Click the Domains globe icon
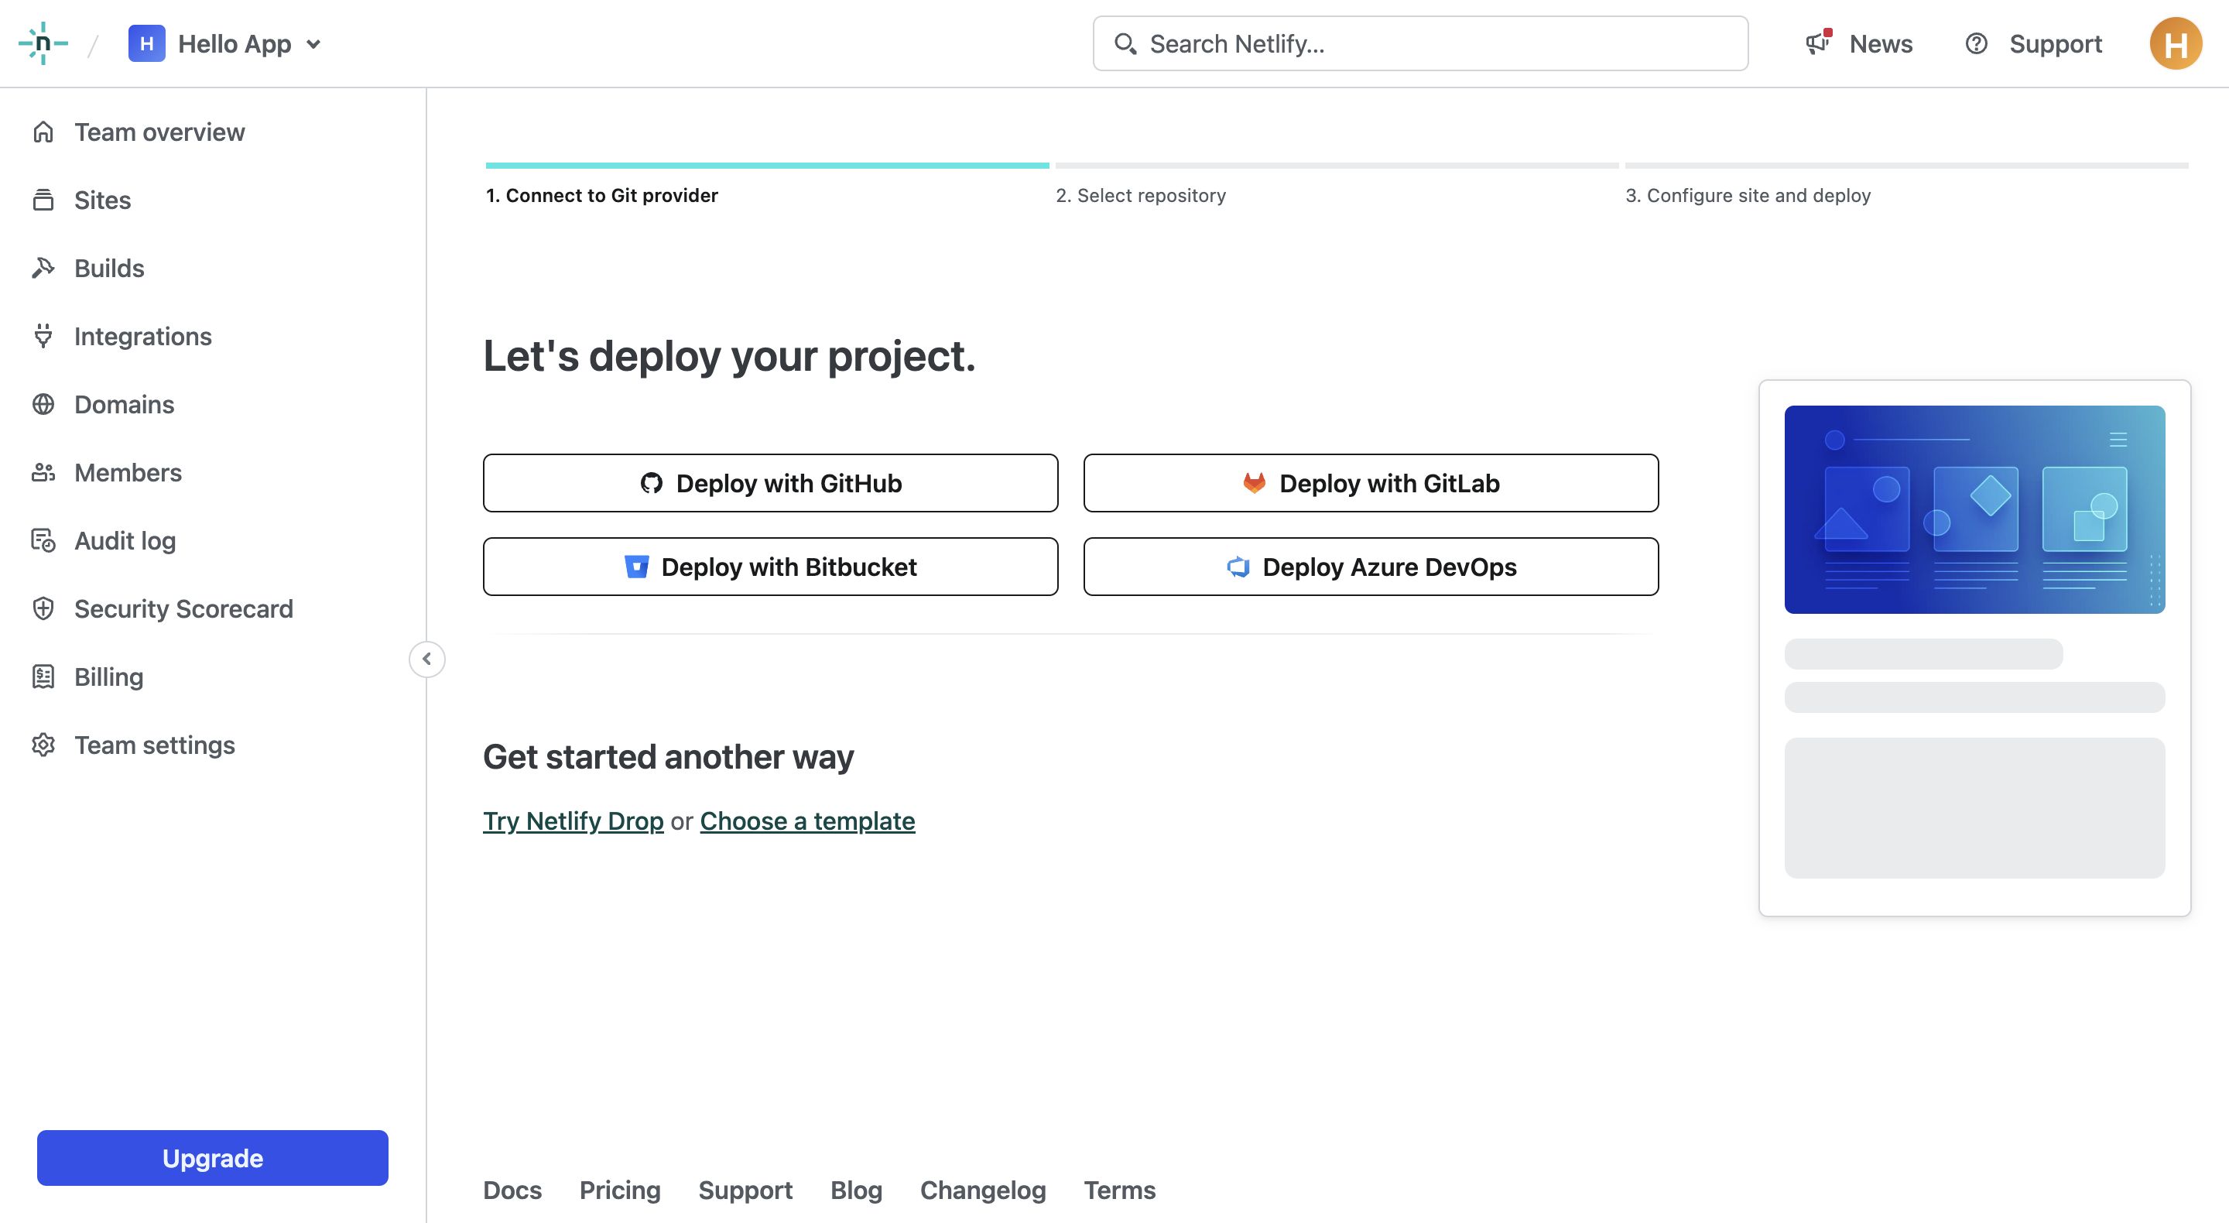 (x=43, y=404)
